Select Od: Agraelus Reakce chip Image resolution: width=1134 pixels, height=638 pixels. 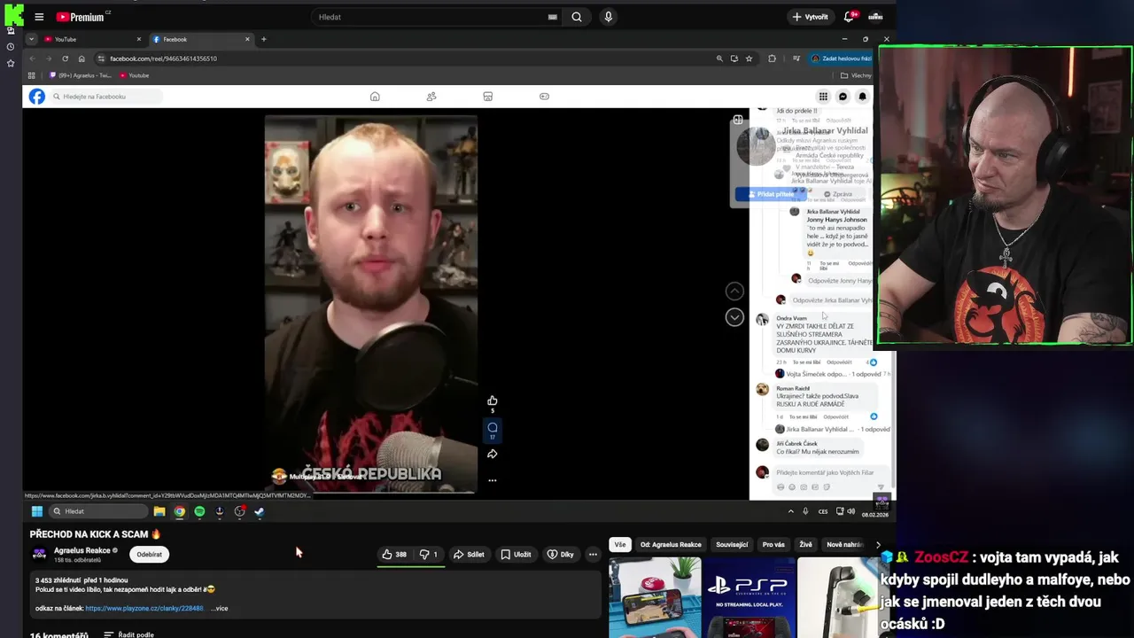(x=671, y=545)
